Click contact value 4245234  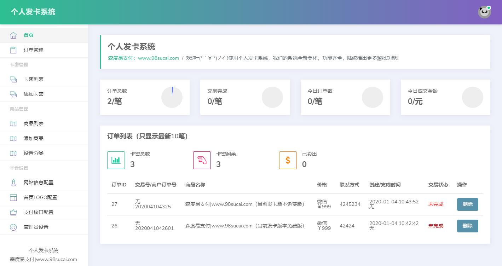(350, 204)
